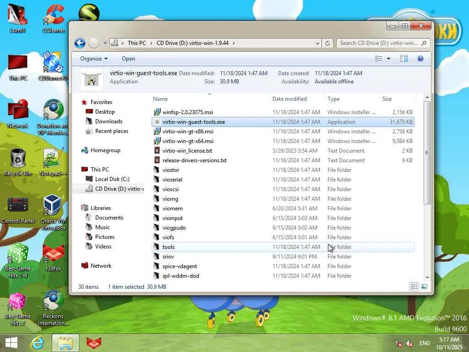Launch CDBurnerXP from the desktop

(54, 66)
